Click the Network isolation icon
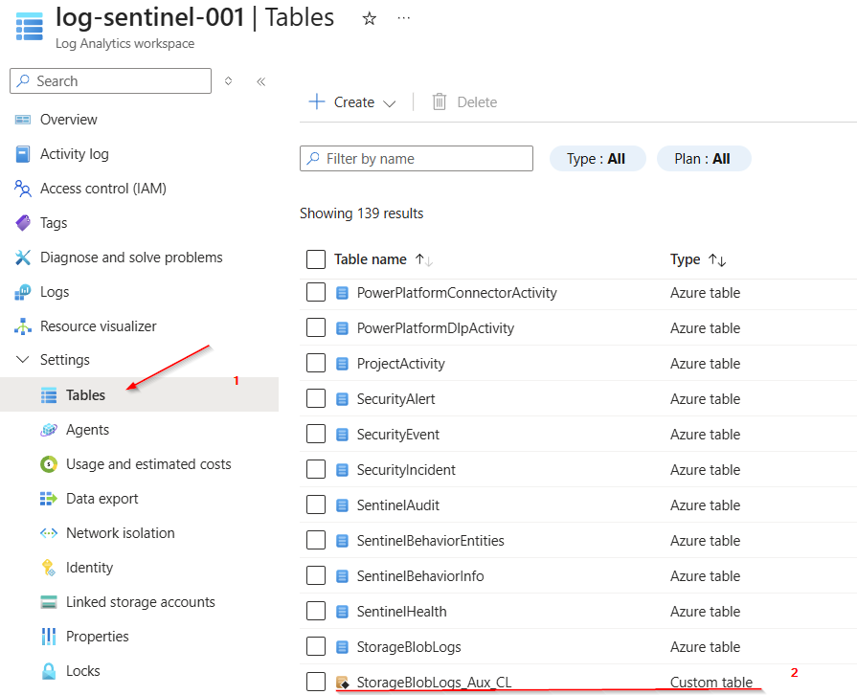 click(49, 533)
